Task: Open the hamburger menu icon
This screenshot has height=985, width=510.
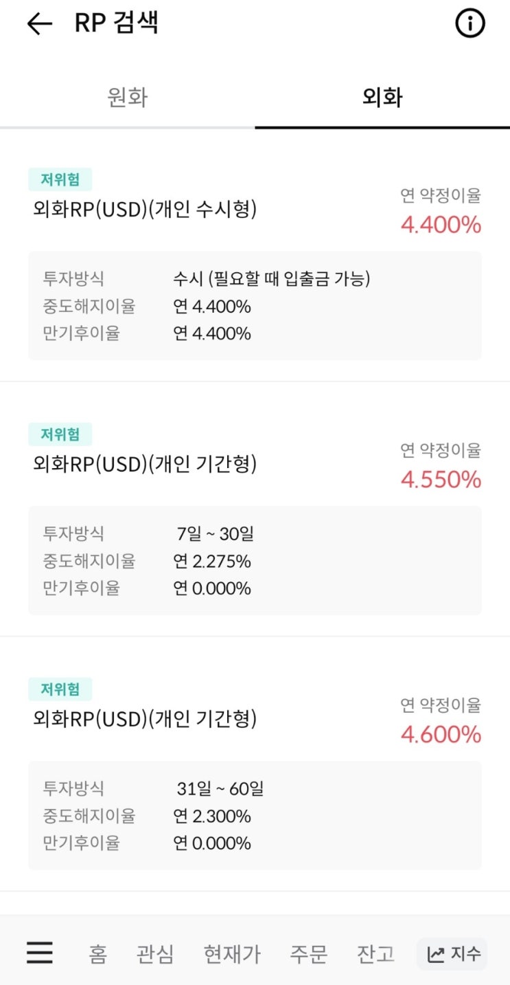Action: (x=40, y=953)
